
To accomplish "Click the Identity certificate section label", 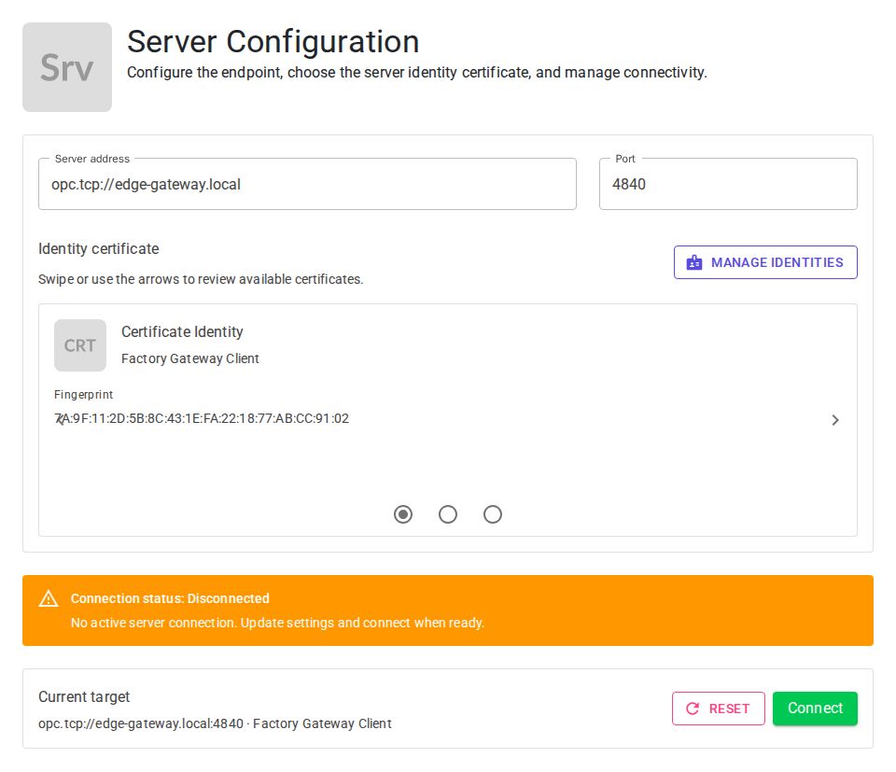I will pos(98,248).
